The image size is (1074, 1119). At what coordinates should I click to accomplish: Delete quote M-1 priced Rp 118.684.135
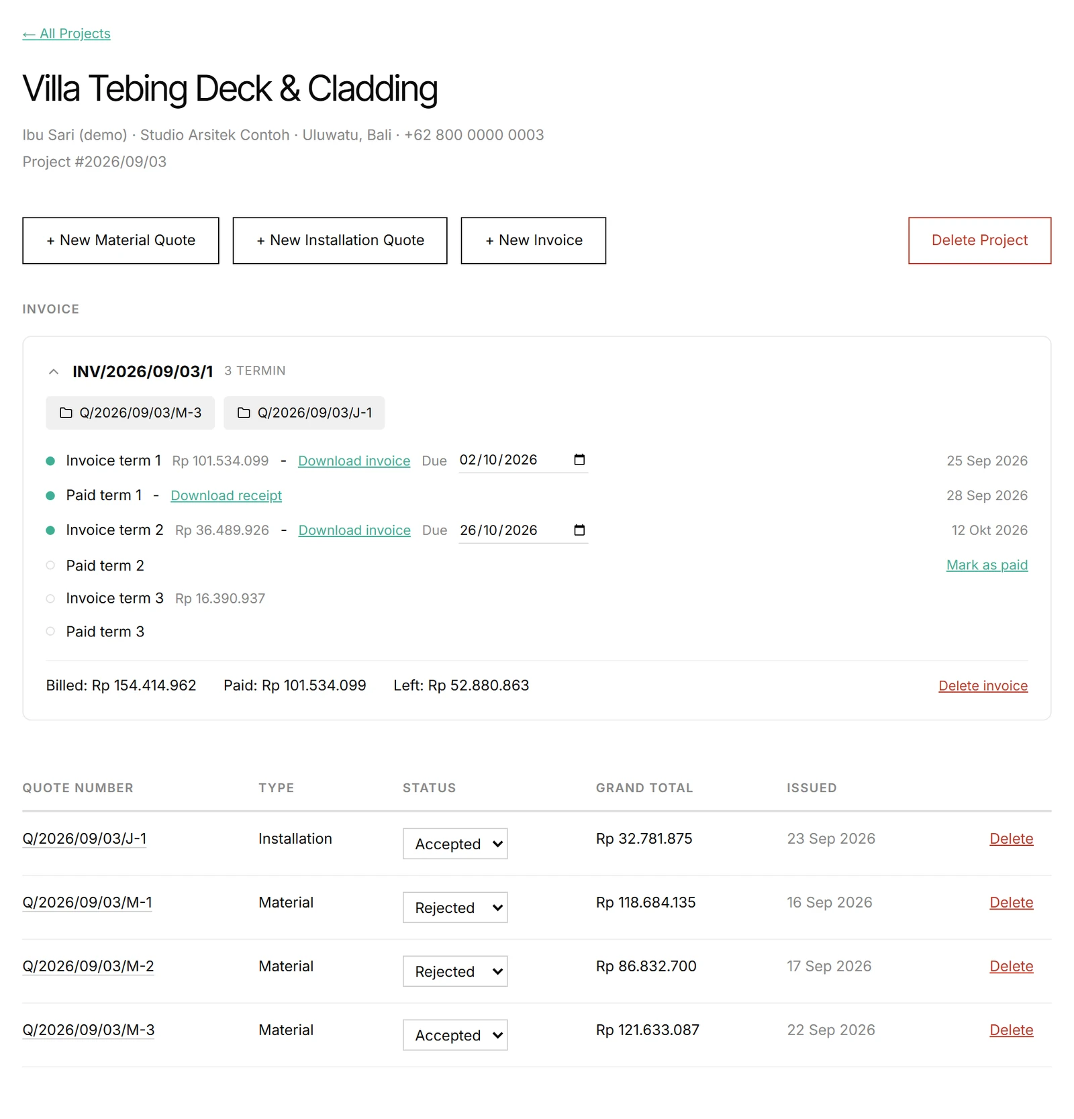(x=1011, y=902)
